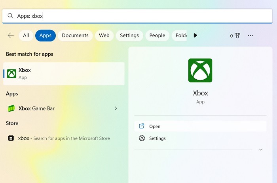
Task: Click the search magnifier icon
Action: click(x=10, y=16)
